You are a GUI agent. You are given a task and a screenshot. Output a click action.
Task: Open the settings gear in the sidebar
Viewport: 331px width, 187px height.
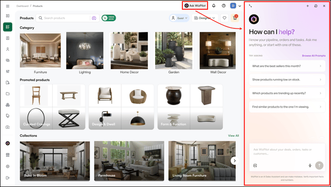(7, 166)
